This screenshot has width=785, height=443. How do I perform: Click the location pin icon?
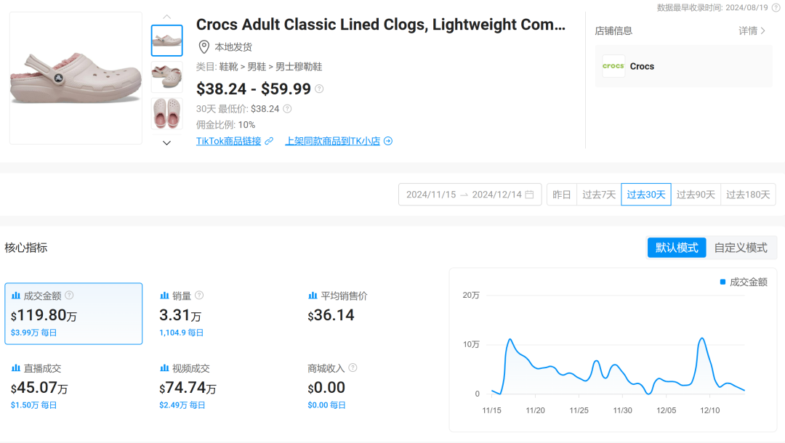204,47
